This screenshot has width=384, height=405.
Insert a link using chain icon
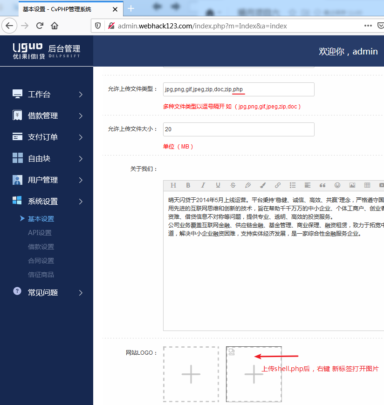tap(278, 185)
